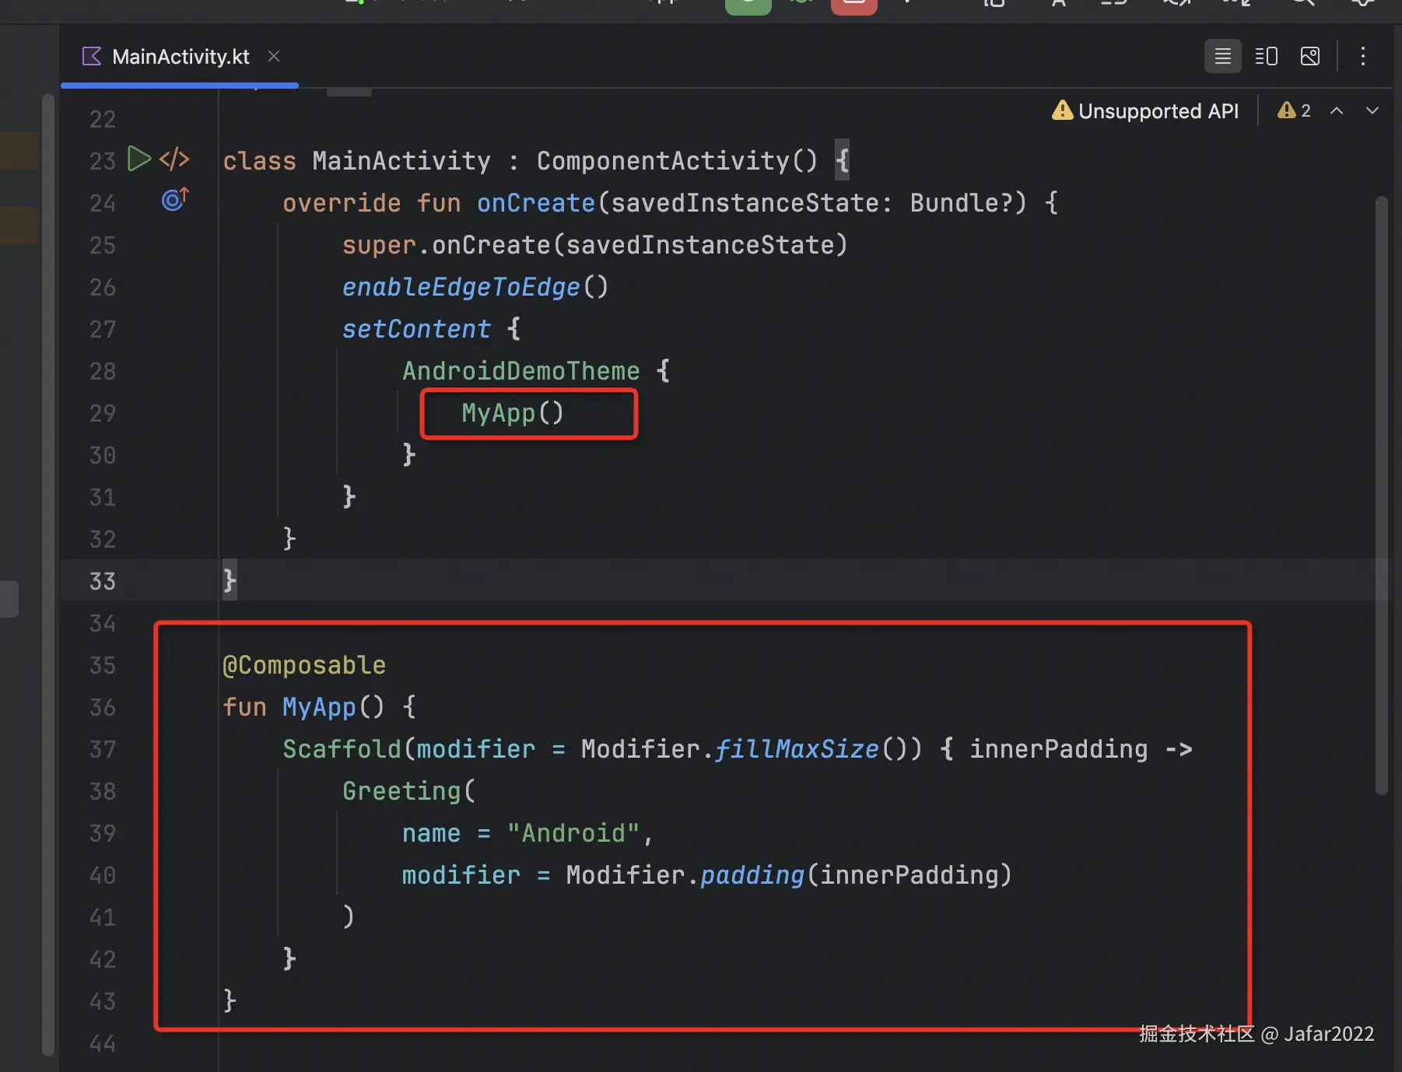Click the fillMaxSize modifier call
The height and width of the screenshot is (1072, 1402).
click(797, 749)
